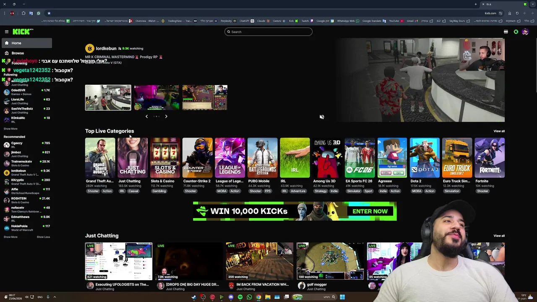Image resolution: width=537 pixels, height=302 pixels.
Task: Open Edmatthews recommended channel
Action: coord(26,219)
